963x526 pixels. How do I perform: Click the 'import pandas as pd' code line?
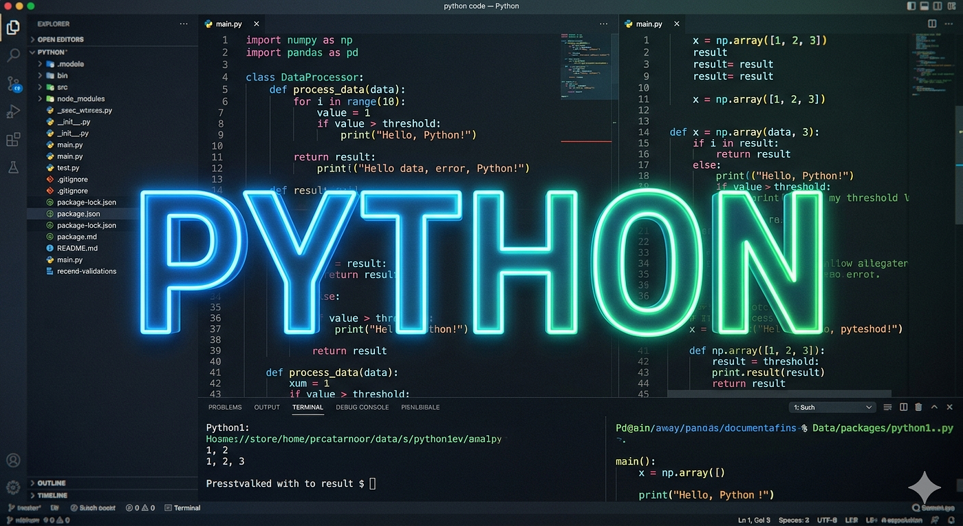(x=302, y=52)
